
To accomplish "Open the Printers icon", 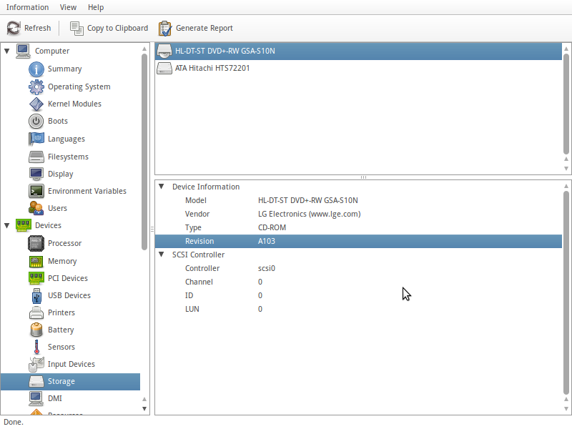I will 36,312.
